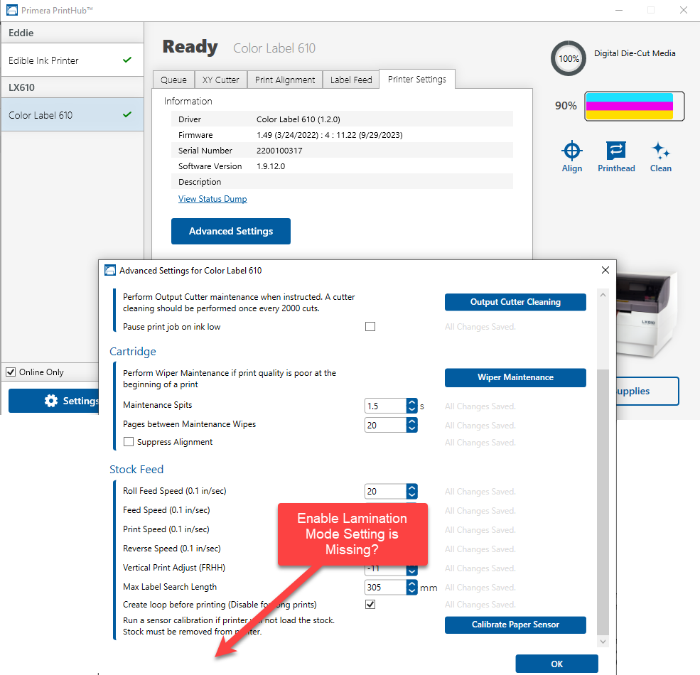The image size is (700, 675).
Task: Open the Print Alignment tab
Action: [x=285, y=80]
